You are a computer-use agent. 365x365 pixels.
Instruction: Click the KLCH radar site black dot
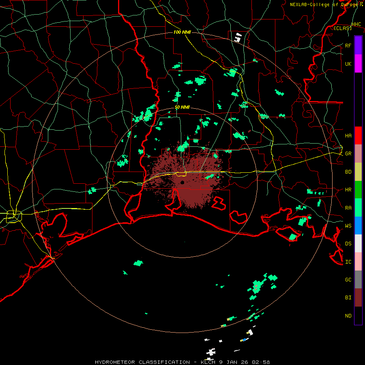pos(182,182)
